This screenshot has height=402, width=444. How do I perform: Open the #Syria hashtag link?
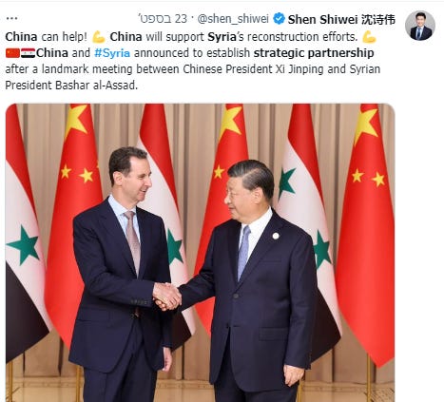pyautogui.click(x=112, y=53)
